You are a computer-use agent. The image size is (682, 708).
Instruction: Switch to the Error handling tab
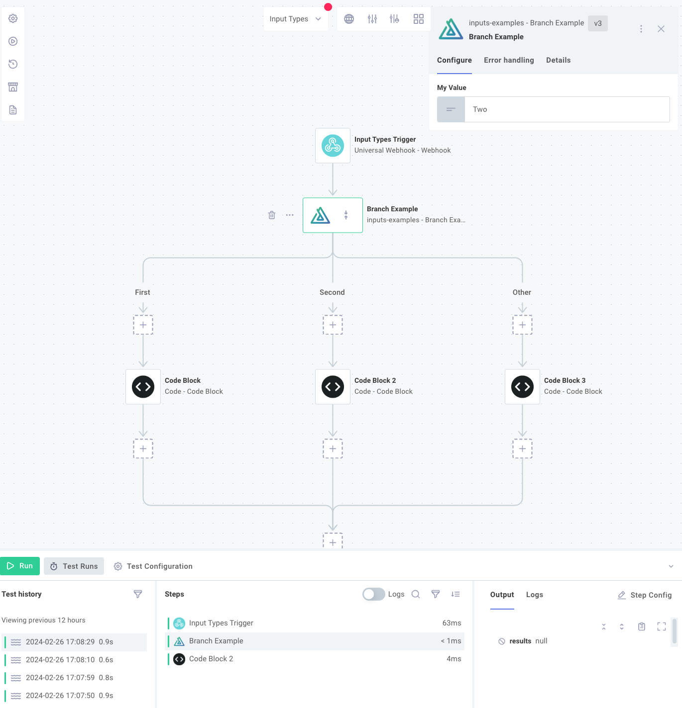coord(508,60)
